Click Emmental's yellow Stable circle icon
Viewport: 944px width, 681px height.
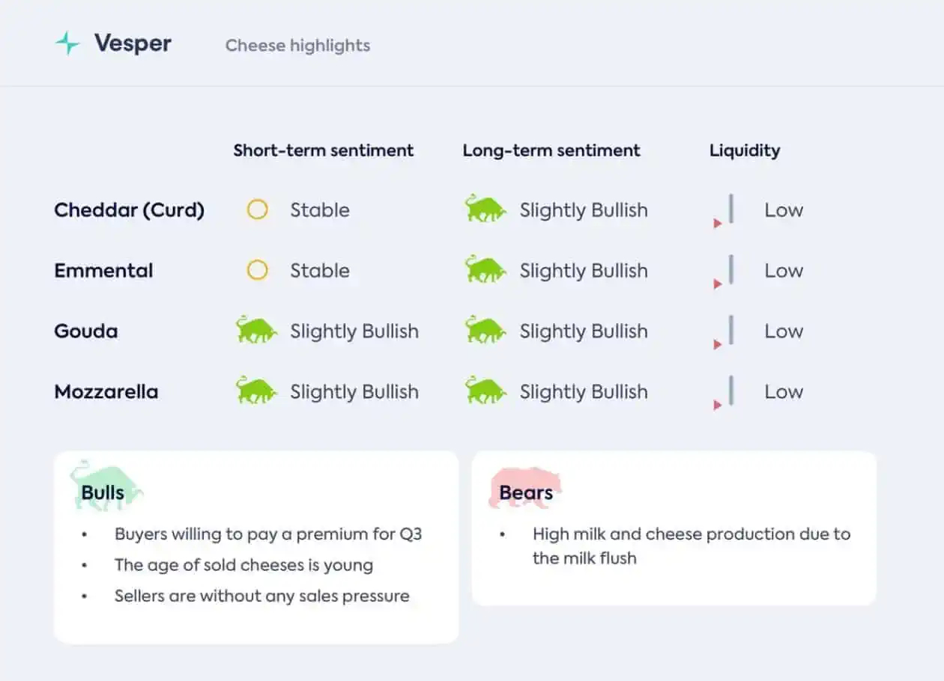pos(257,270)
